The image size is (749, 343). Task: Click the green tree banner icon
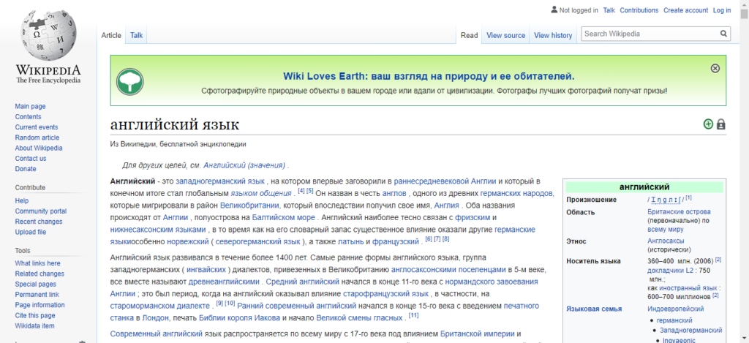pos(130,80)
